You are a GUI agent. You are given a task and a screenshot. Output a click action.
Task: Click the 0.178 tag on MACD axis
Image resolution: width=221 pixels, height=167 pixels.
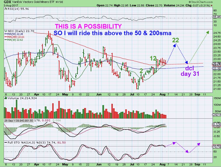217,124
